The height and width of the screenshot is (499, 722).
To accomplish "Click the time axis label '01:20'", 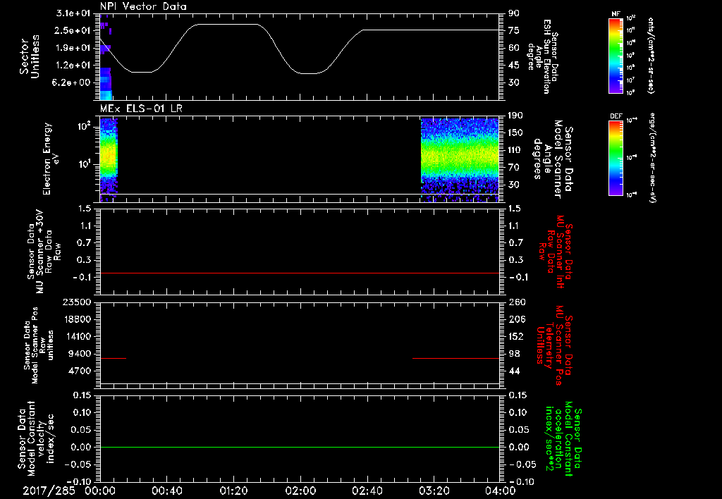I will click(233, 491).
